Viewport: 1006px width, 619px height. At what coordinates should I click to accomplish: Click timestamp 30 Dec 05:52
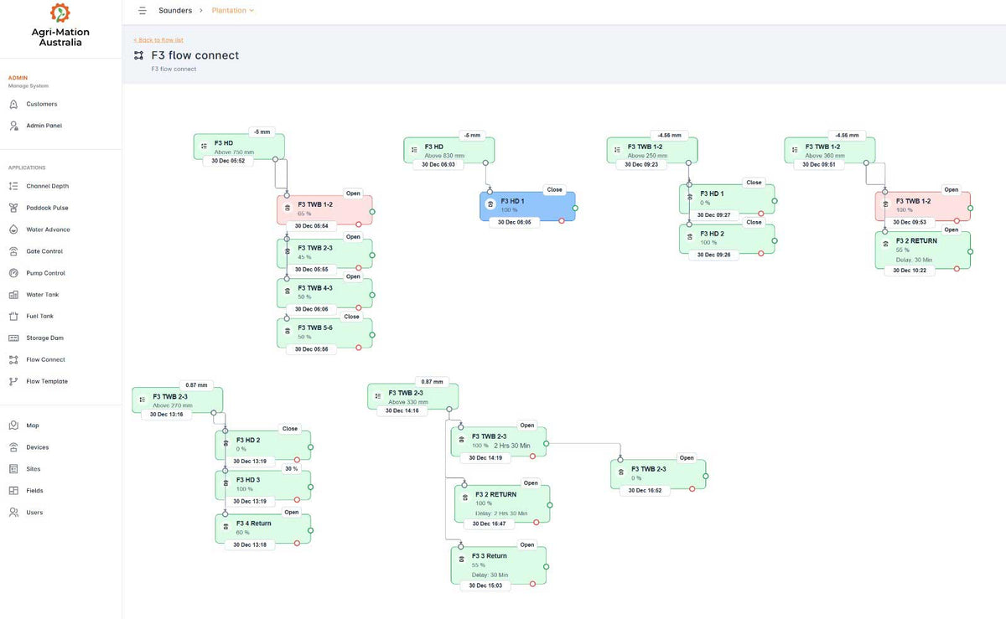tap(228, 161)
